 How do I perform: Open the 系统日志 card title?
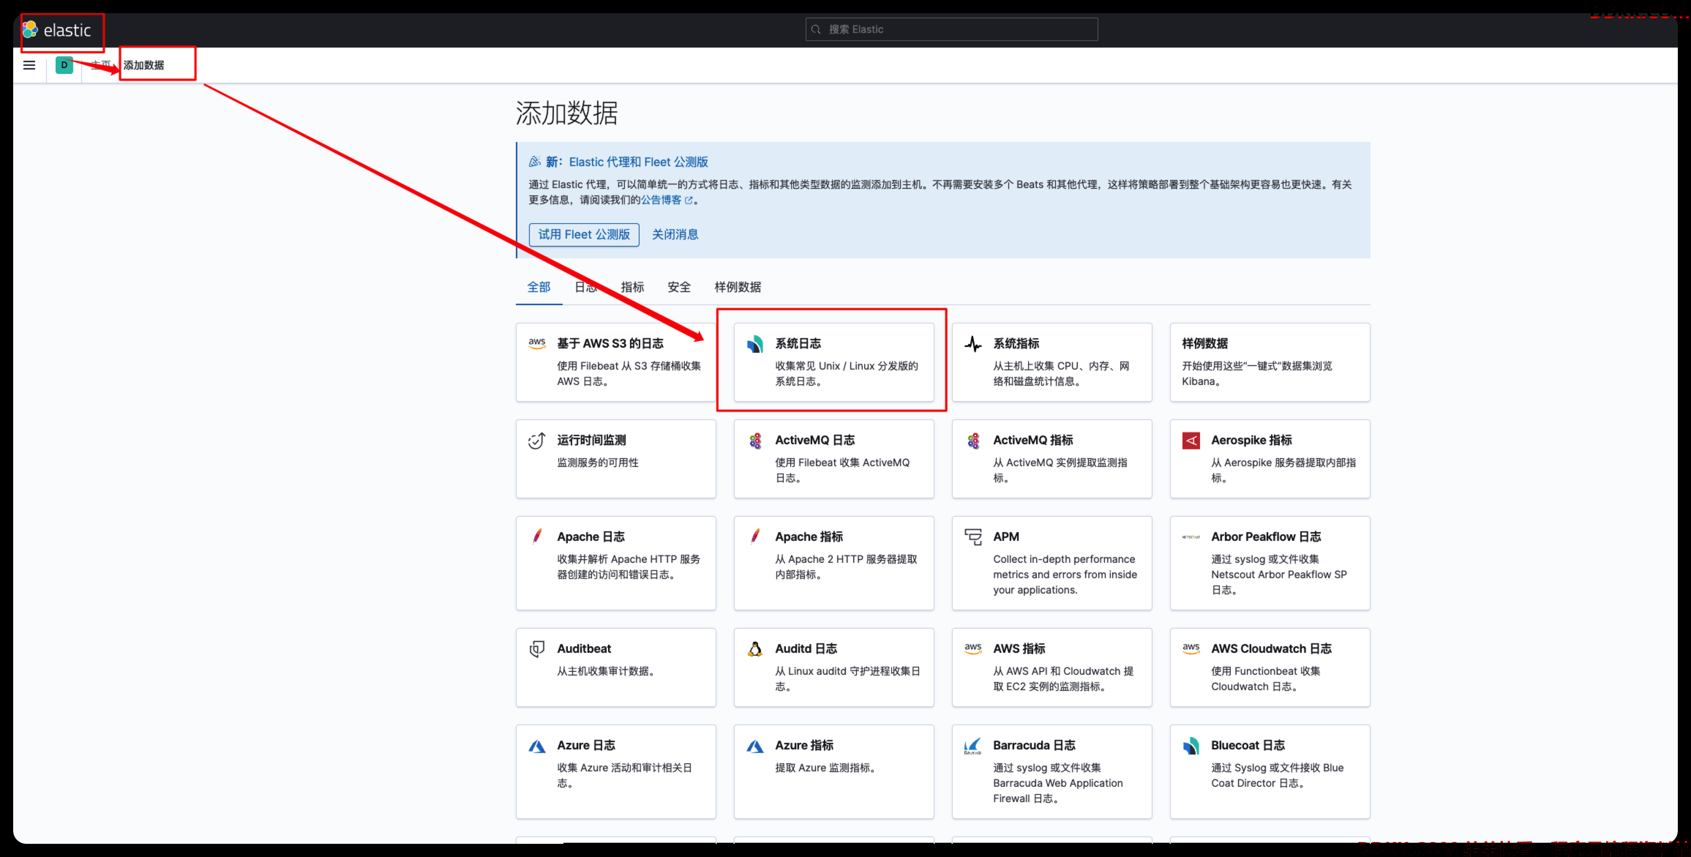point(798,344)
